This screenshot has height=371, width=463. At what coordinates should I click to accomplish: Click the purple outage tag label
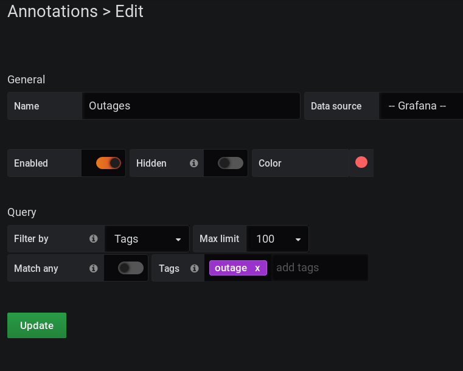231,268
